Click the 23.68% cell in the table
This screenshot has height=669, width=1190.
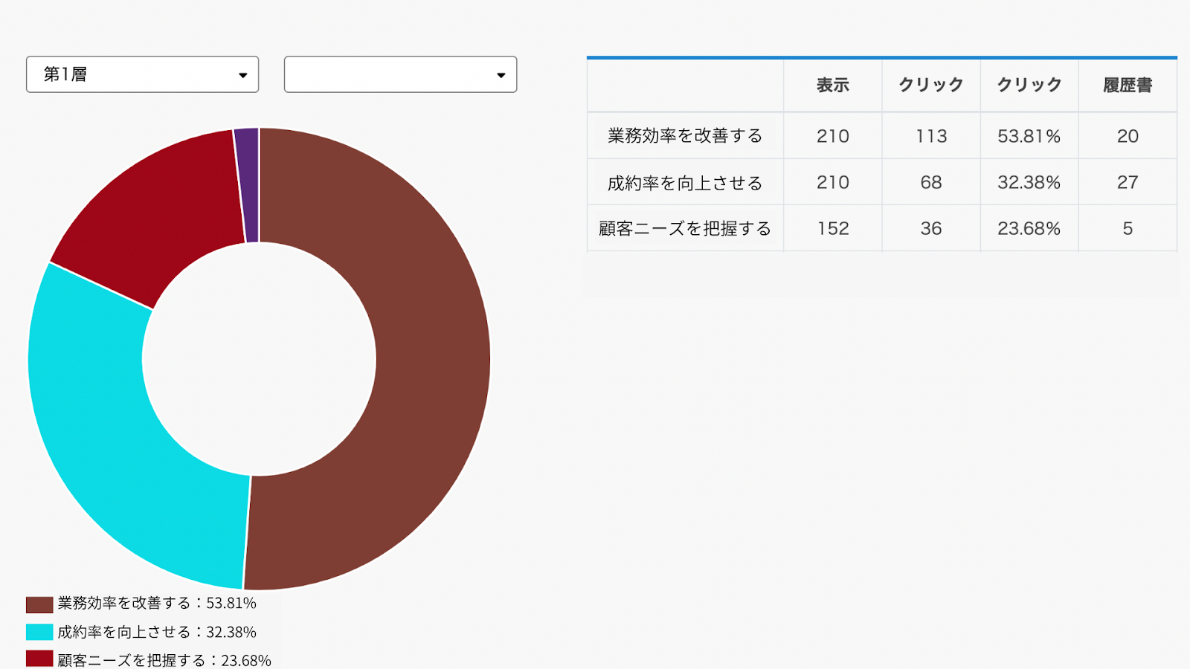click(x=1029, y=228)
